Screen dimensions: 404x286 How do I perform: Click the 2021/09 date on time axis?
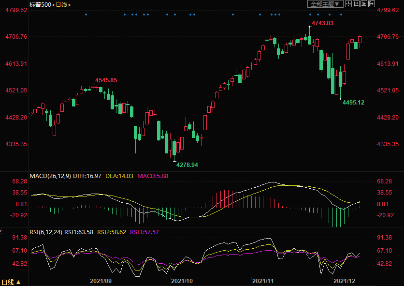101,281
